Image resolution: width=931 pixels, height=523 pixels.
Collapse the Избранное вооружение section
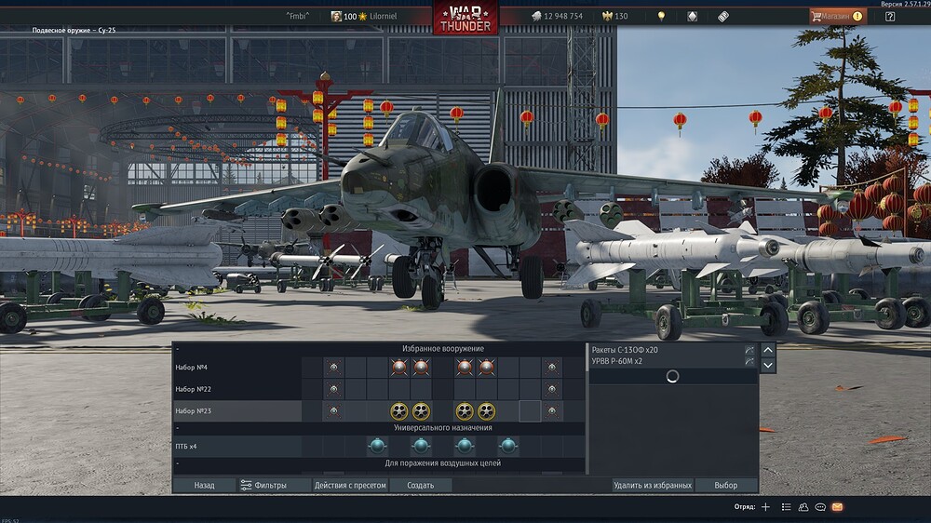[177, 348]
